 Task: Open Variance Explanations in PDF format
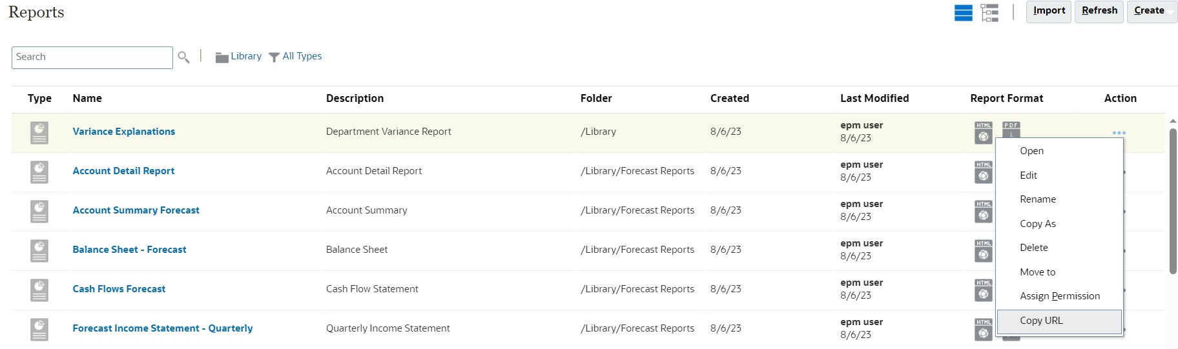[x=1011, y=128]
